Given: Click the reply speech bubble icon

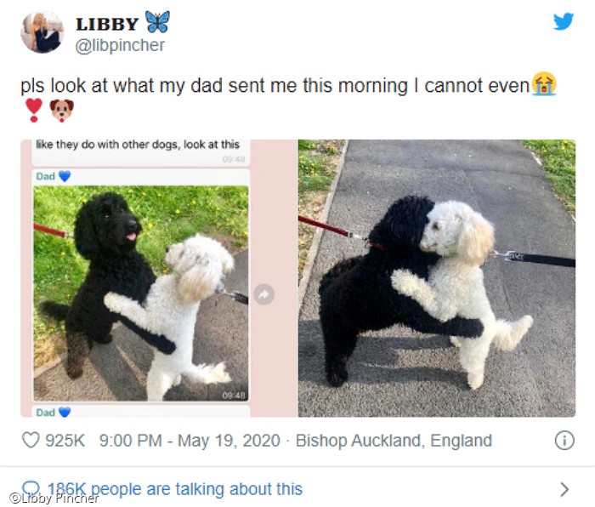Looking at the screenshot, I should pos(31,487).
